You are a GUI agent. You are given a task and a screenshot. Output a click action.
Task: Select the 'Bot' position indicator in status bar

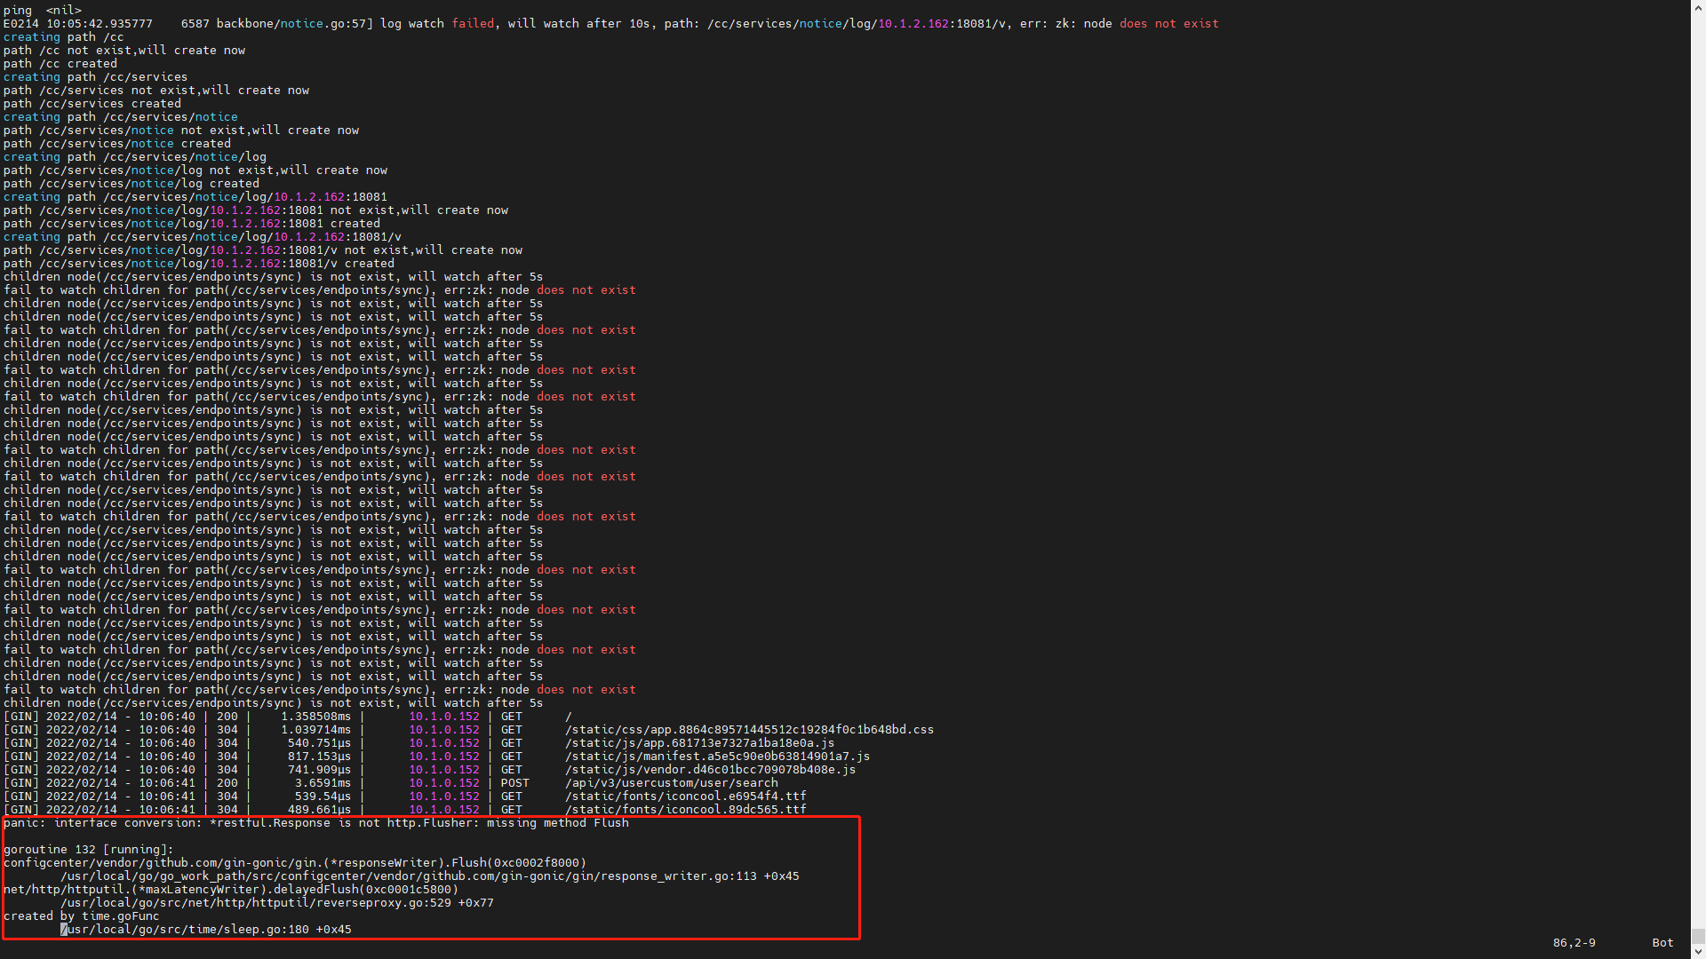point(1662,942)
